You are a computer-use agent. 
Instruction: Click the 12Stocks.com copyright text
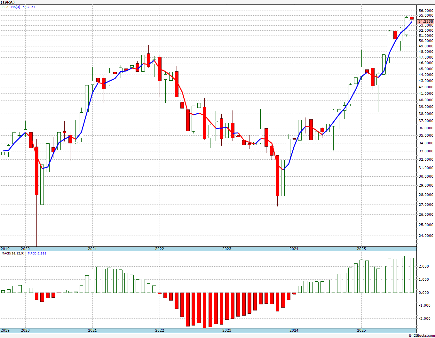[x=422, y=335]
